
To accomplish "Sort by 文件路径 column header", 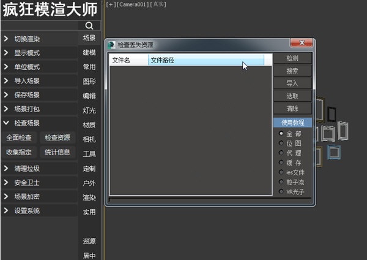I will (x=206, y=60).
